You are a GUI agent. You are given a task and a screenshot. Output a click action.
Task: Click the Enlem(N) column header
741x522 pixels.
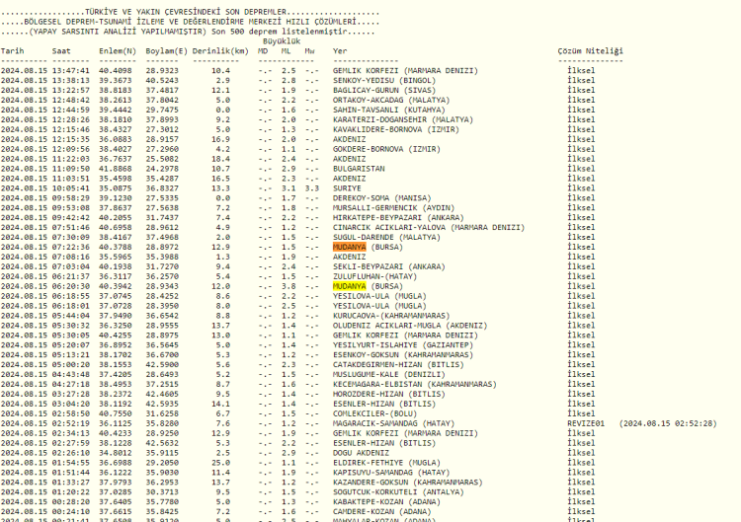[117, 50]
